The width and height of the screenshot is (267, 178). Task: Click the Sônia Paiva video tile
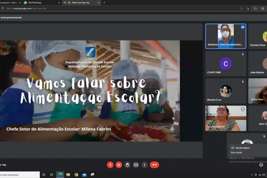[x=258, y=91]
